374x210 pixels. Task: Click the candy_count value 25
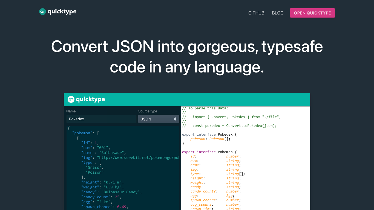click(x=117, y=197)
